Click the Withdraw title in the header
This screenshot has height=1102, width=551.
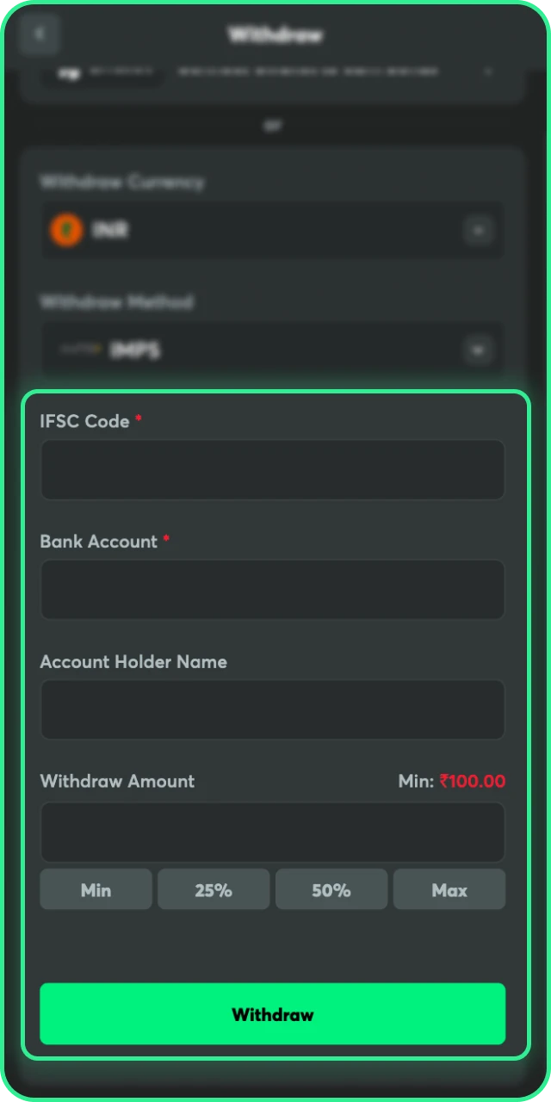275,34
